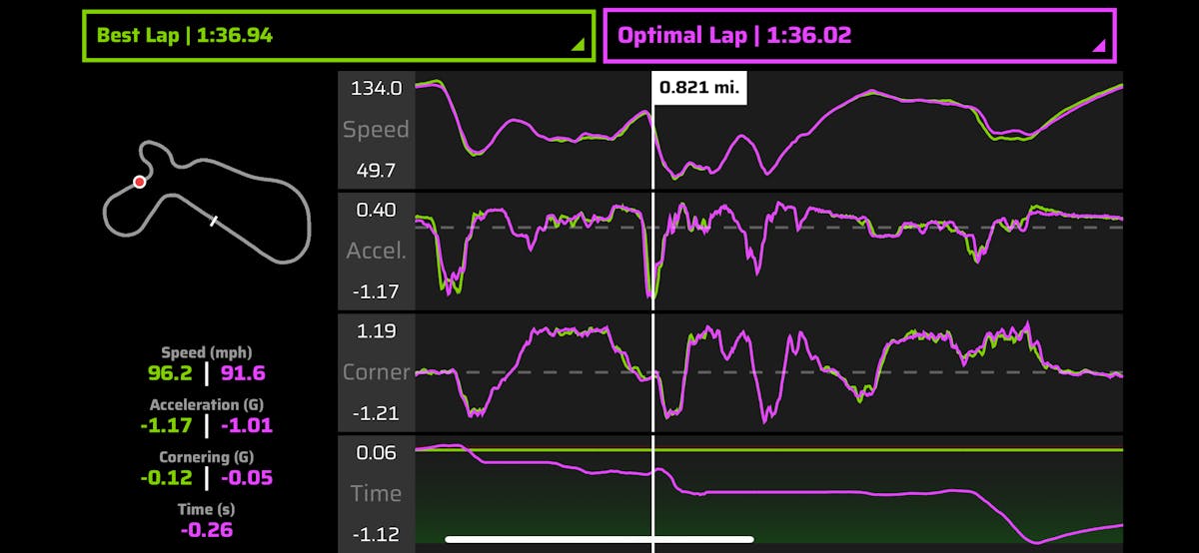Select the -0.26 time delta value
The height and width of the screenshot is (553, 1199).
pos(207,530)
